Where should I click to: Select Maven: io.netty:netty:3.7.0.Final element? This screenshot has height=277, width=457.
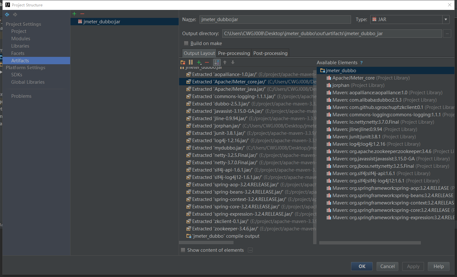tap(386, 122)
